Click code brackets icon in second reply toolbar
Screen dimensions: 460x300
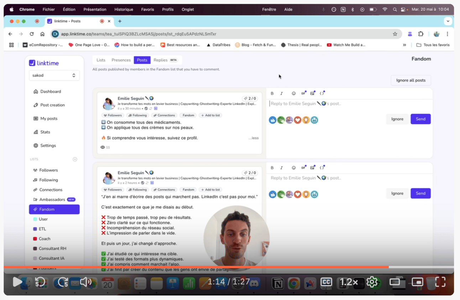tap(322, 168)
